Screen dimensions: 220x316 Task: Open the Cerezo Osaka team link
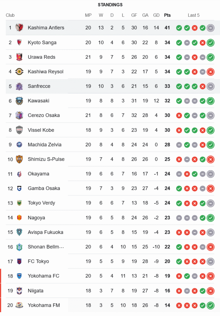pyautogui.click(x=43, y=115)
